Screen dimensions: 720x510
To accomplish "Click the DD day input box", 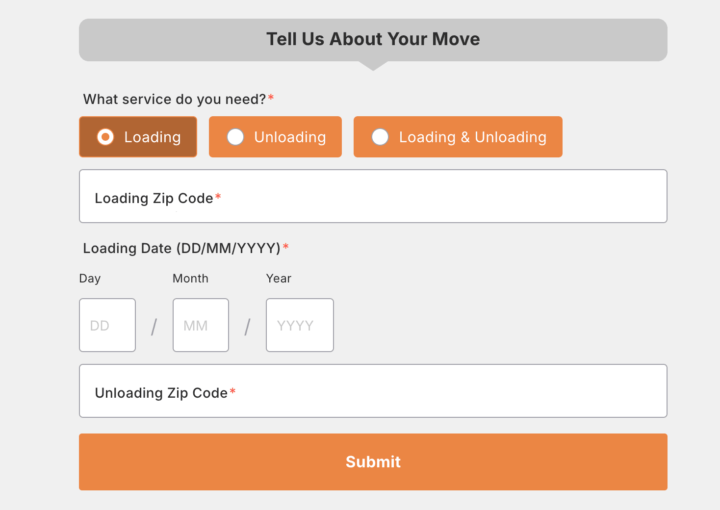I will 107,325.
